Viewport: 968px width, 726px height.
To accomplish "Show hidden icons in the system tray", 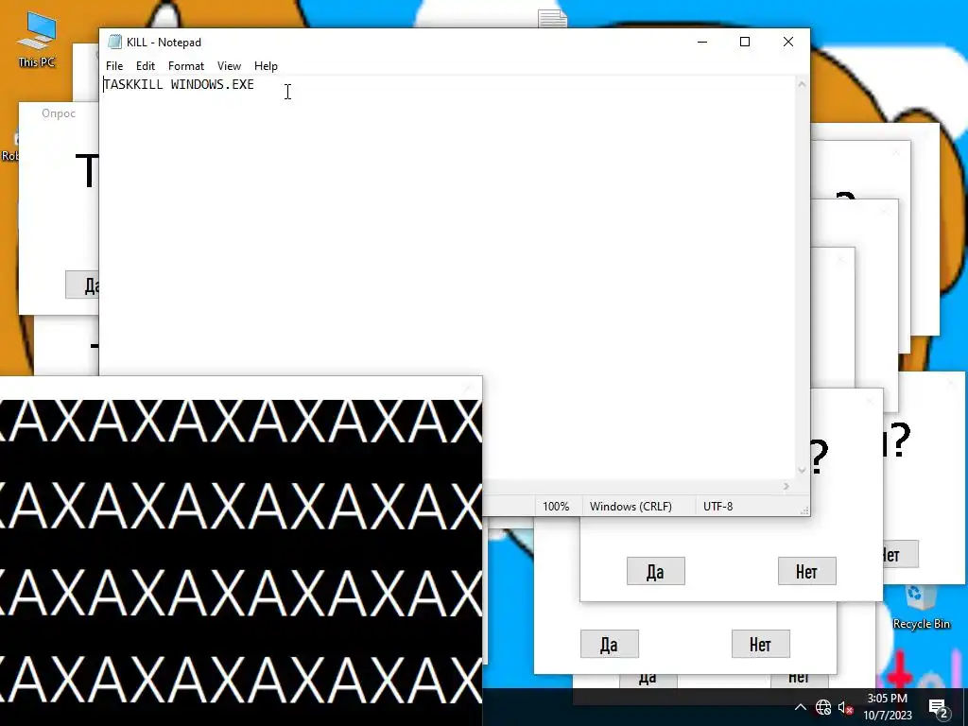I will 800,707.
